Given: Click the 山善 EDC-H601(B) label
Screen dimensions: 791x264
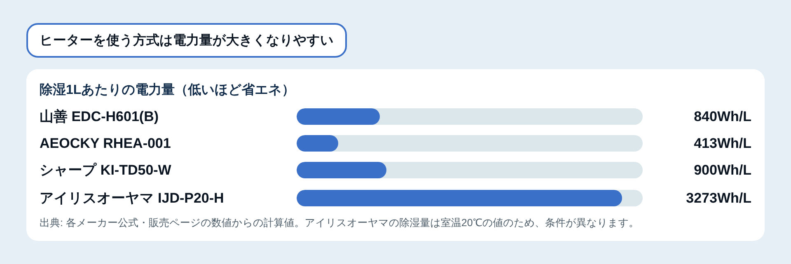Looking at the screenshot, I should (x=99, y=117).
